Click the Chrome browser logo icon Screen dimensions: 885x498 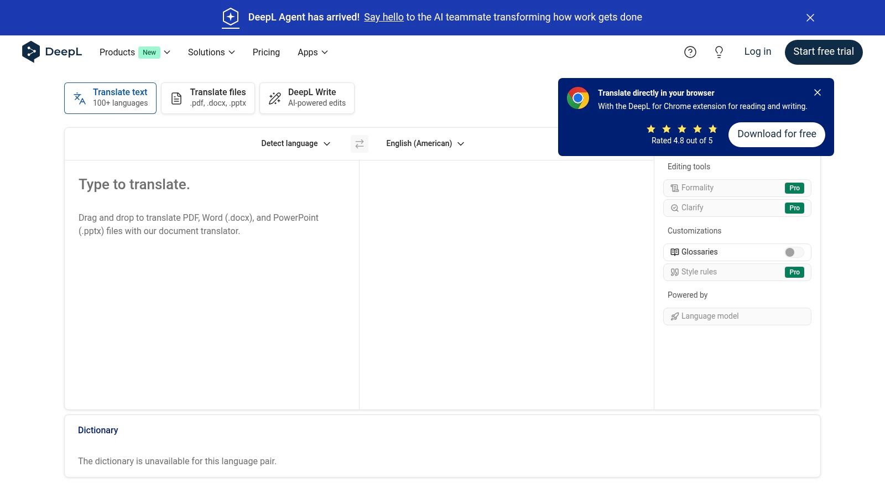578,98
